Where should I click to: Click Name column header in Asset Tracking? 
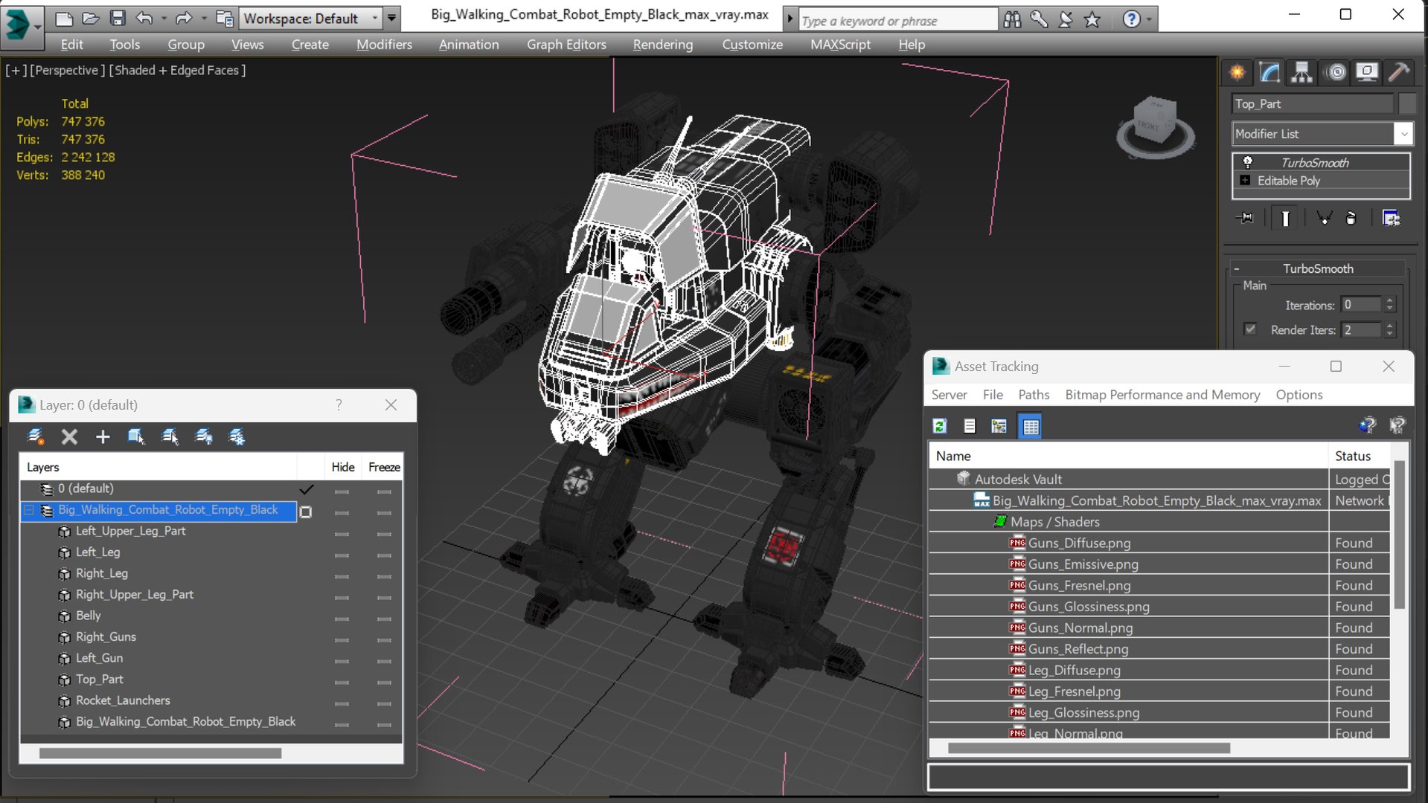(x=1128, y=456)
